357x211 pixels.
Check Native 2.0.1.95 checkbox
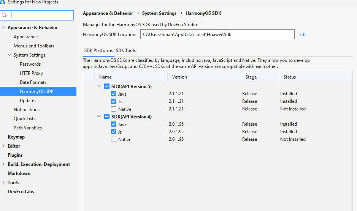(x=114, y=139)
